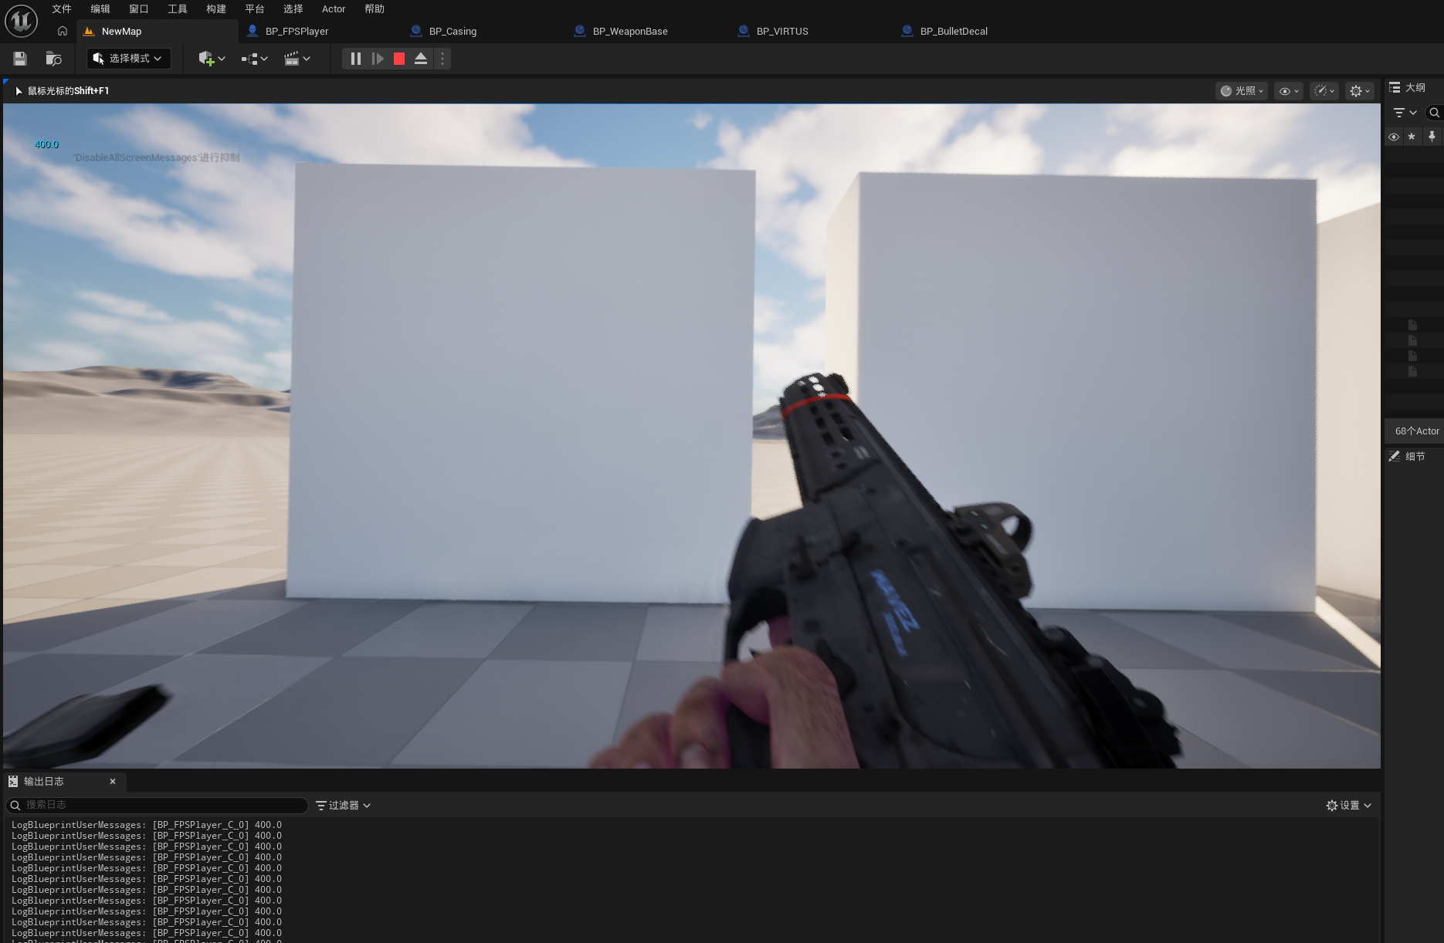Open the 平台 menu
The height and width of the screenshot is (943, 1444).
(255, 9)
